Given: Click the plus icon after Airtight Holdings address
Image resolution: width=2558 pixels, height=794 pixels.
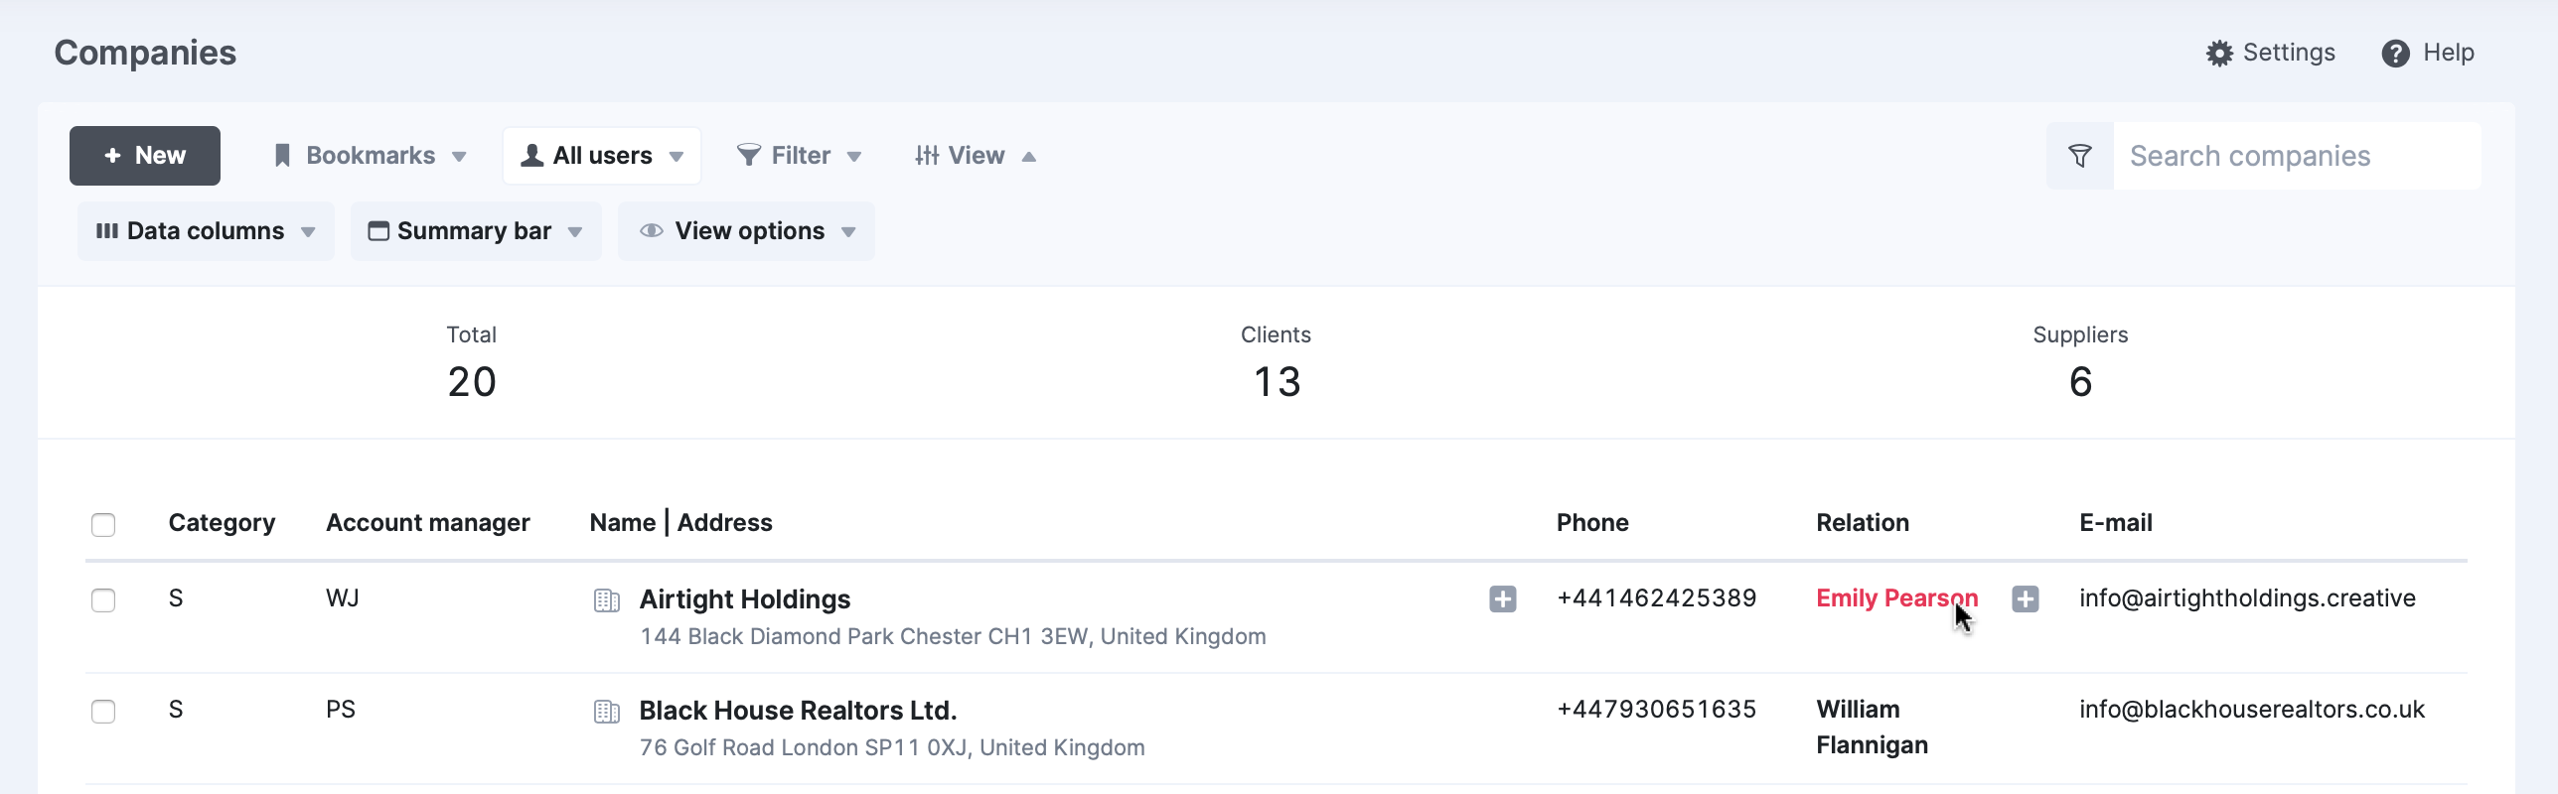Looking at the screenshot, I should [x=1503, y=598].
